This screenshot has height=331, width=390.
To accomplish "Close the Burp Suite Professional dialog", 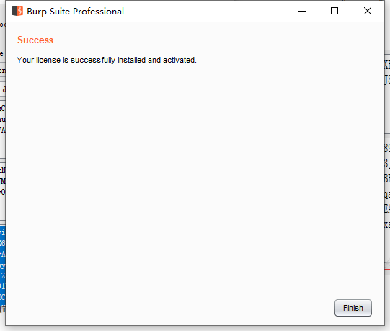I will tap(368, 11).
